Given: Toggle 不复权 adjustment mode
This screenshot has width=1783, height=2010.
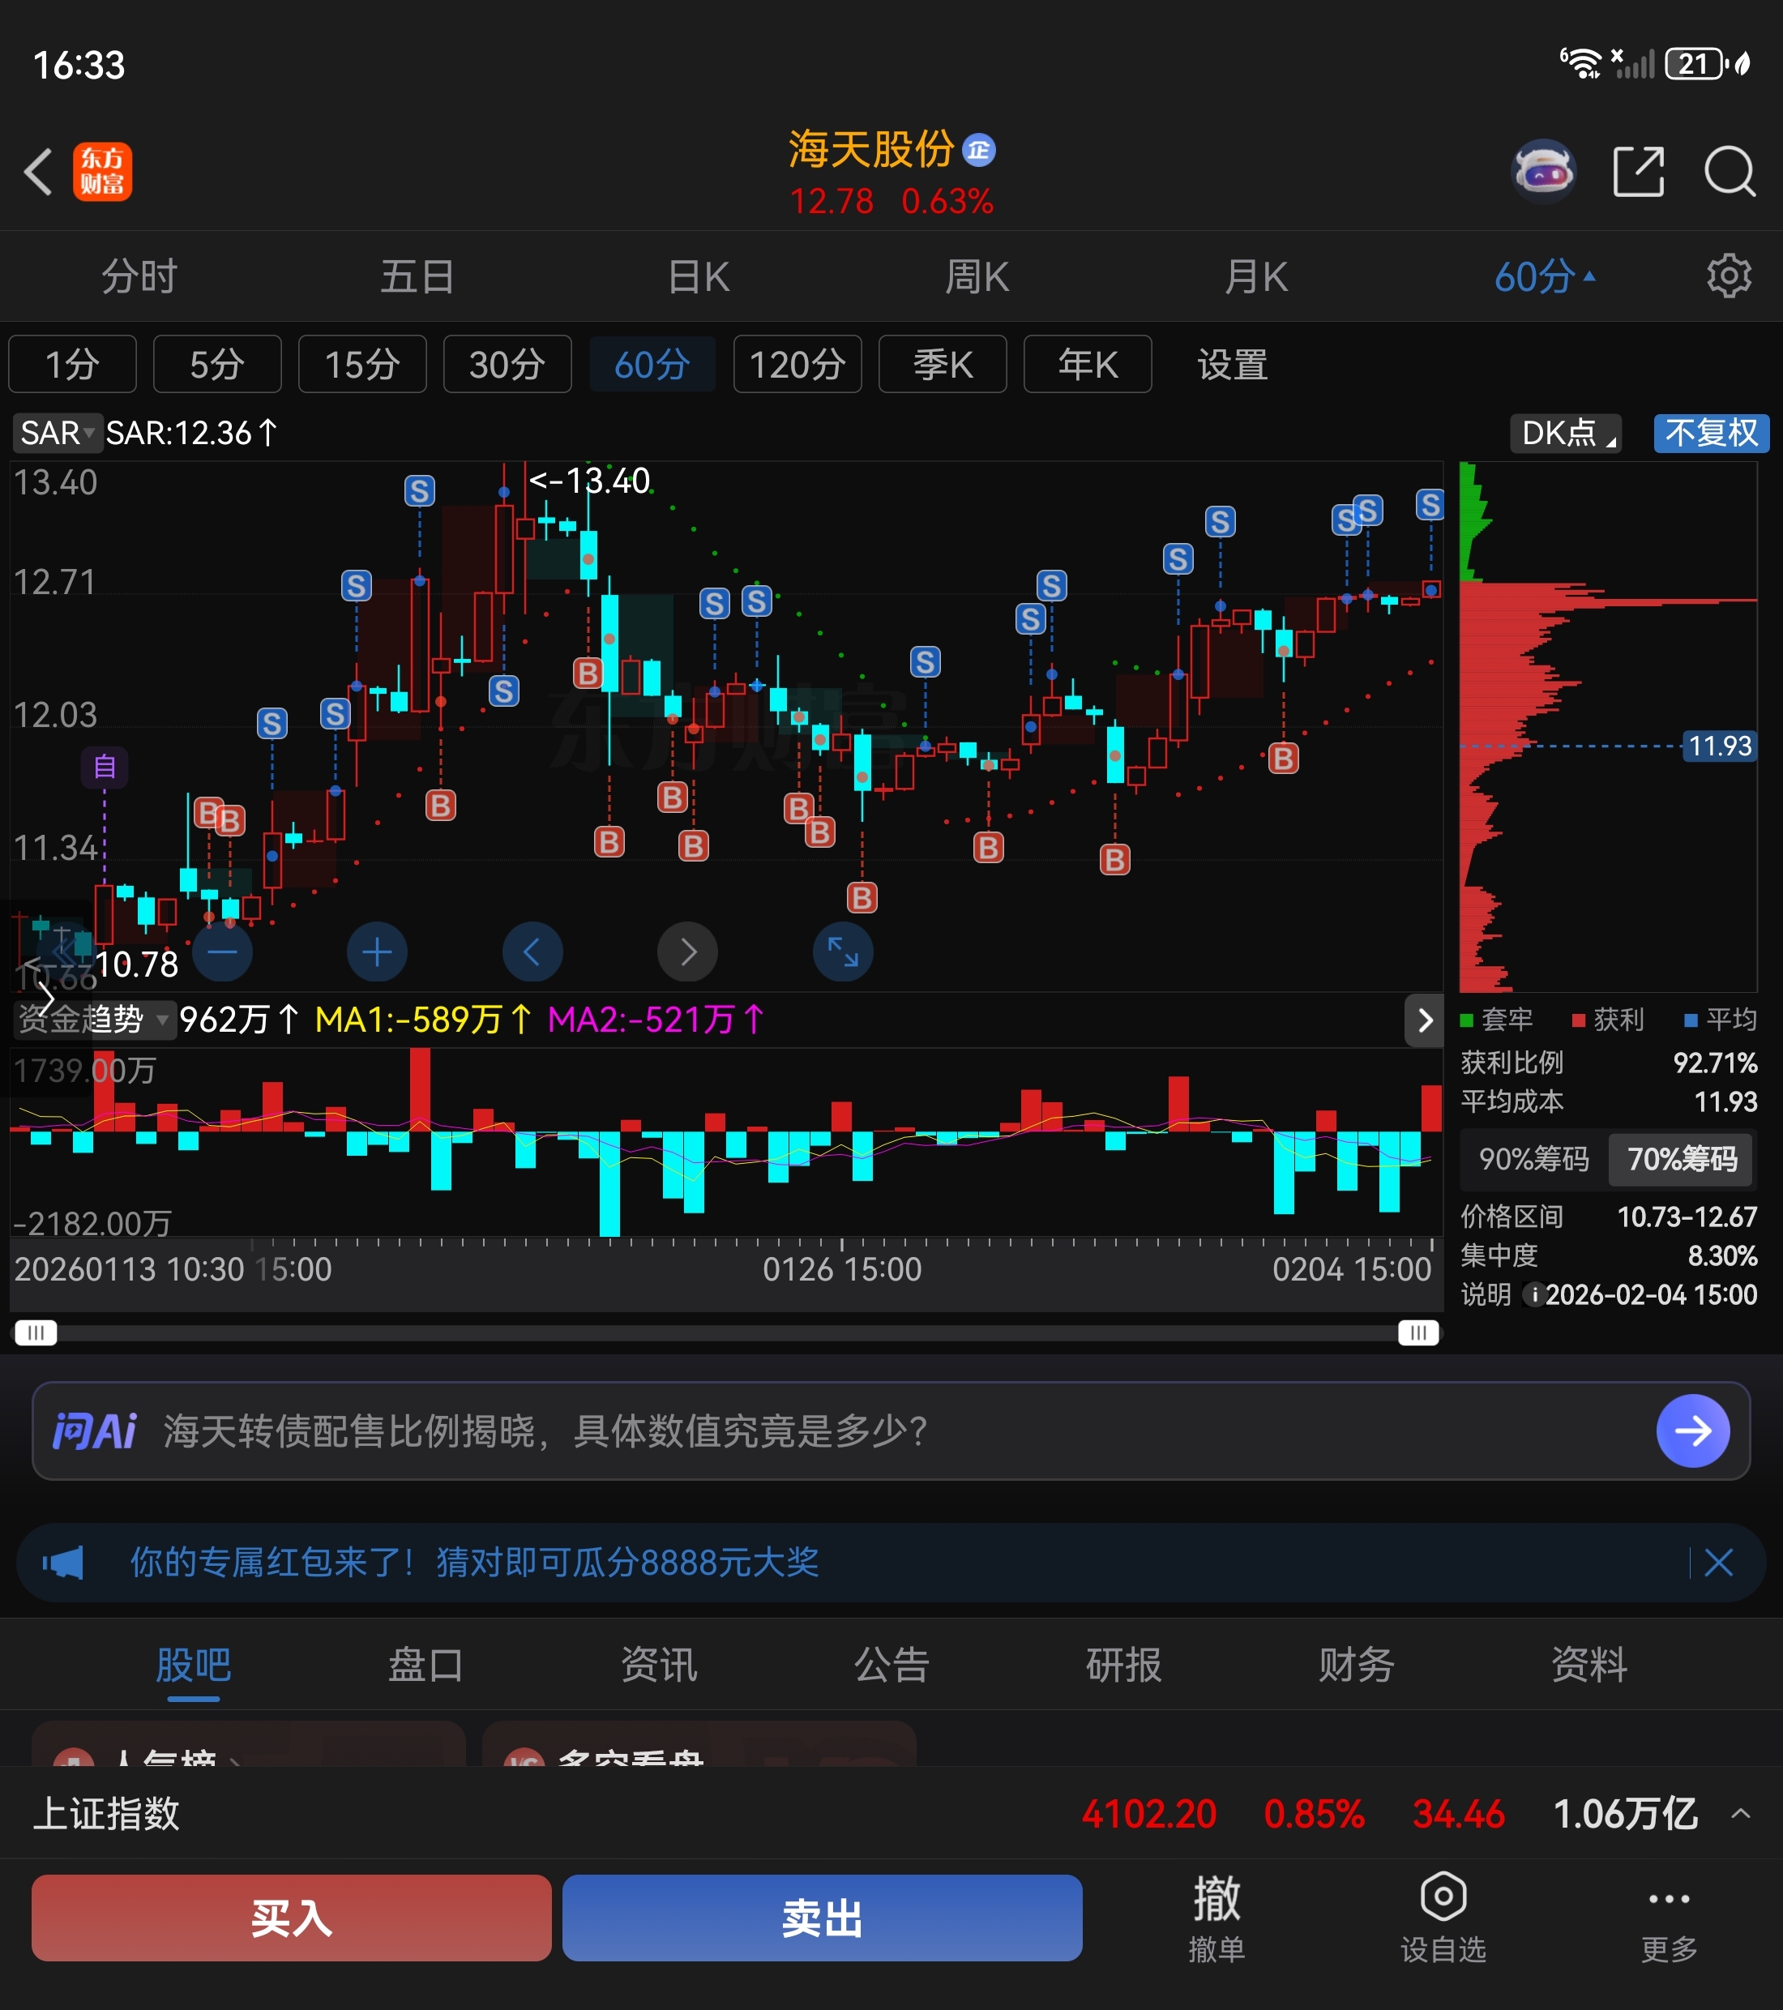Looking at the screenshot, I should pos(1710,433).
